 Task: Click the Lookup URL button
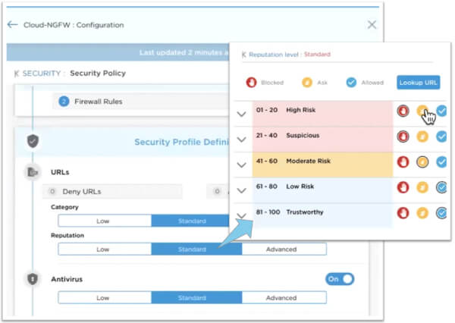click(419, 82)
